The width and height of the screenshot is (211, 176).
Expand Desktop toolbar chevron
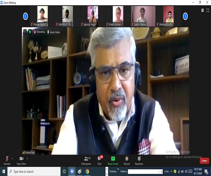(x=118, y=169)
